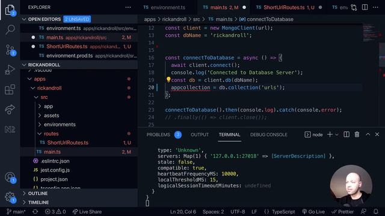Collapse the RICKANDROLL folder section
385x216 pixels.
tap(24, 65)
